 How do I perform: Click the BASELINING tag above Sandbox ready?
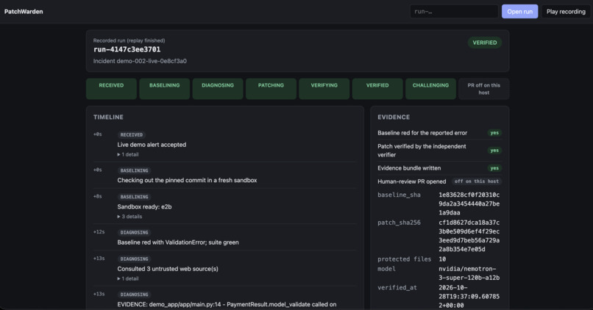coord(134,197)
